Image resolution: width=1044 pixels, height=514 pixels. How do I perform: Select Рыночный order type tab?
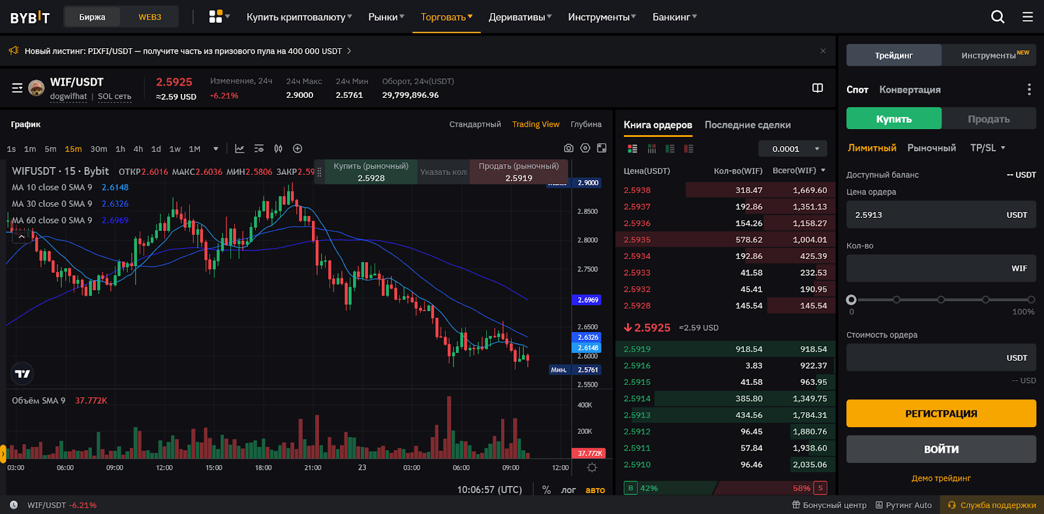931,148
